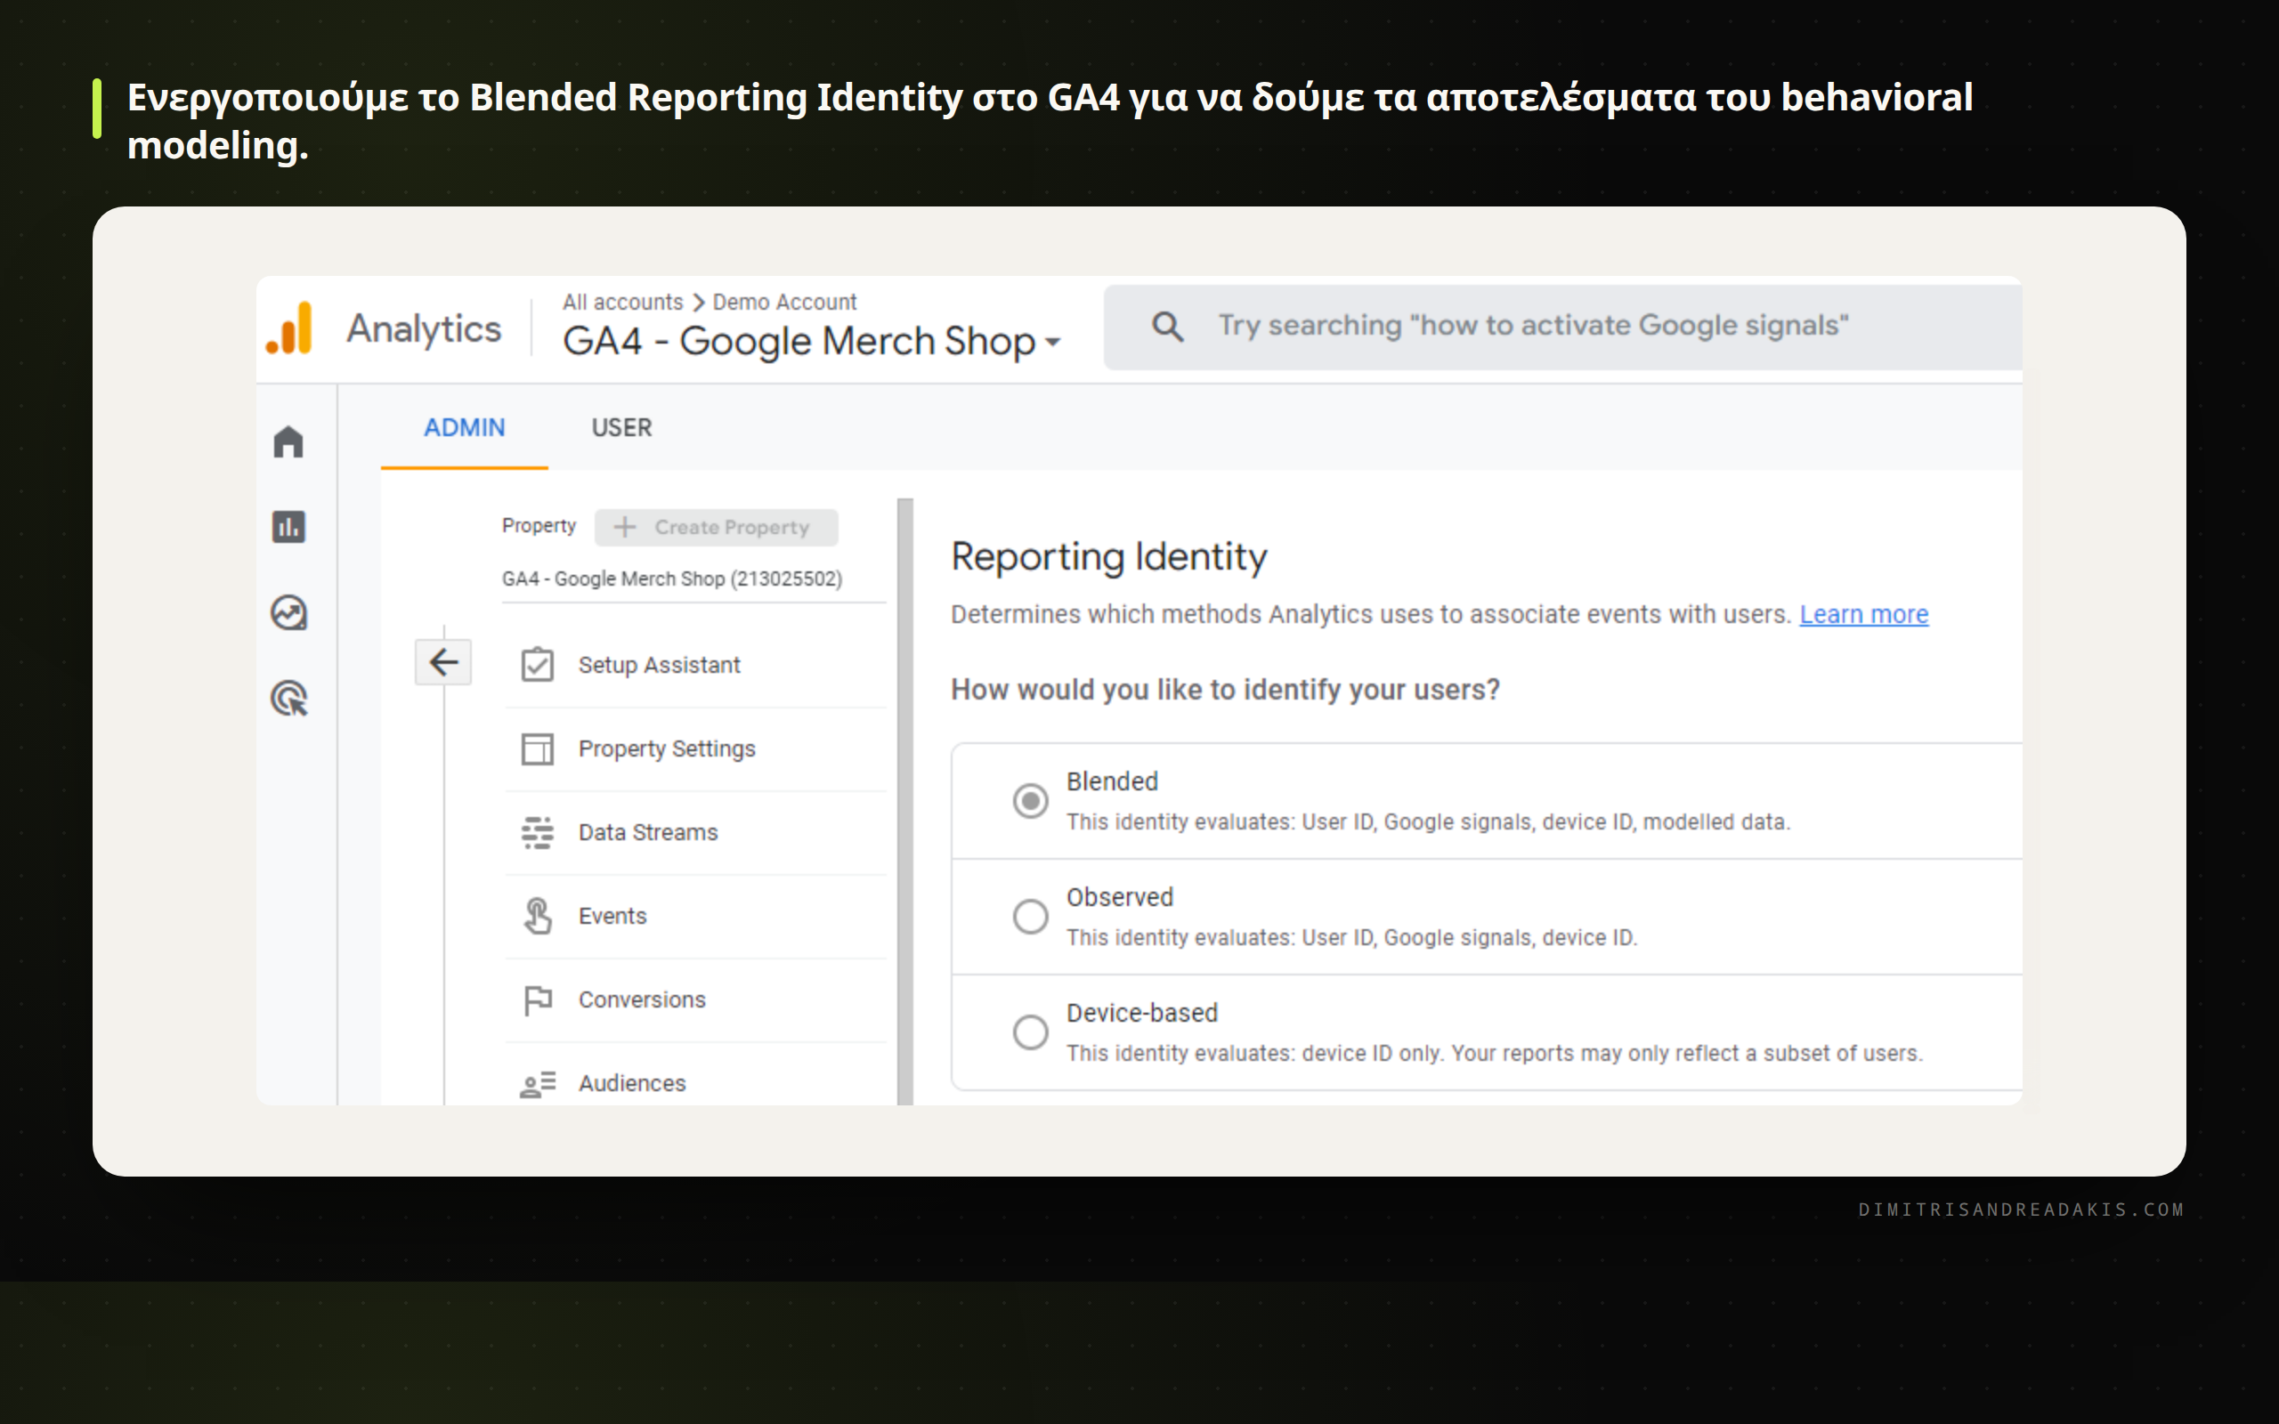Click the plus icon in Create Property
This screenshot has height=1424, width=2279.
[624, 528]
